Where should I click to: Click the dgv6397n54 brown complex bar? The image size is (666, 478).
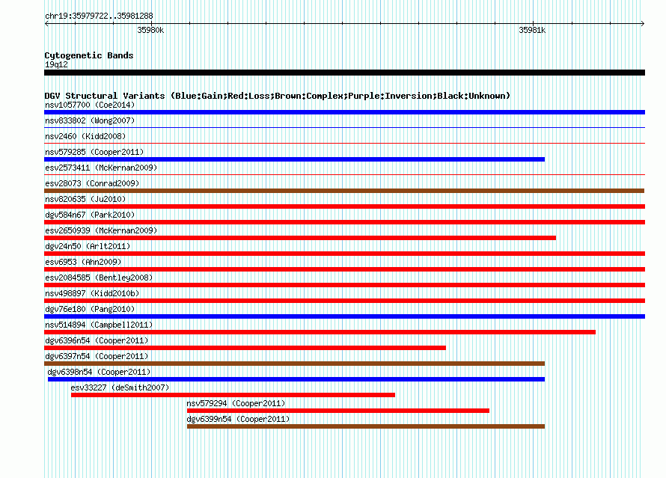tap(294, 364)
